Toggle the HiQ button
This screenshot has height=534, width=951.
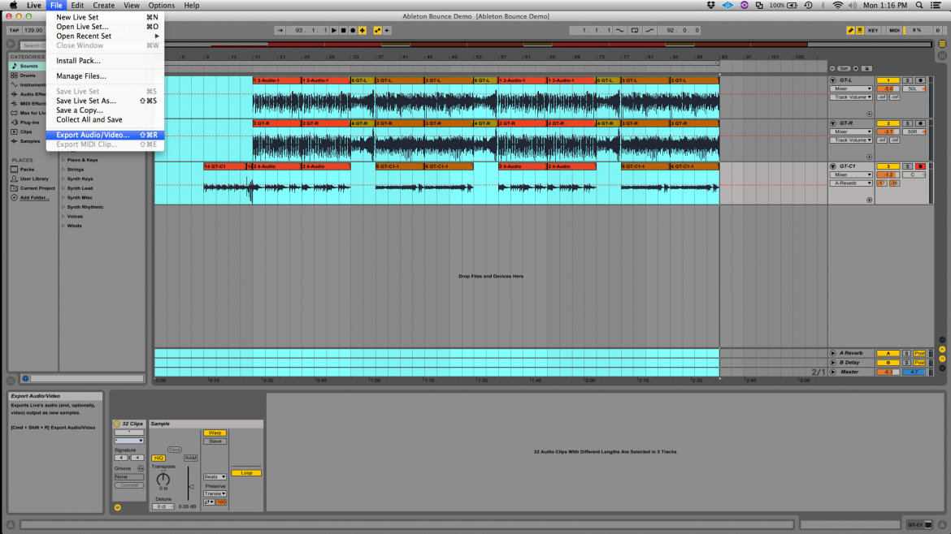[x=158, y=459]
